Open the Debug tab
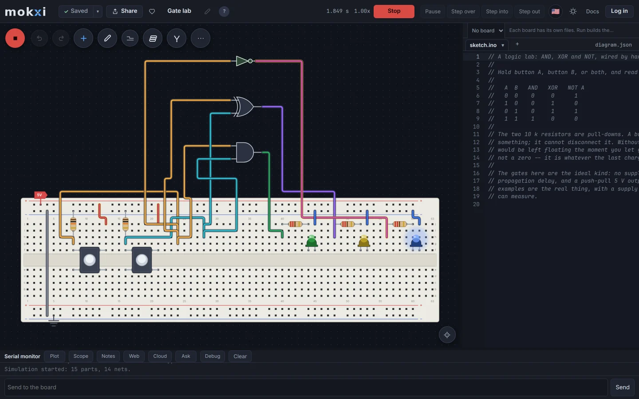This screenshot has height=399, width=639. coord(213,356)
